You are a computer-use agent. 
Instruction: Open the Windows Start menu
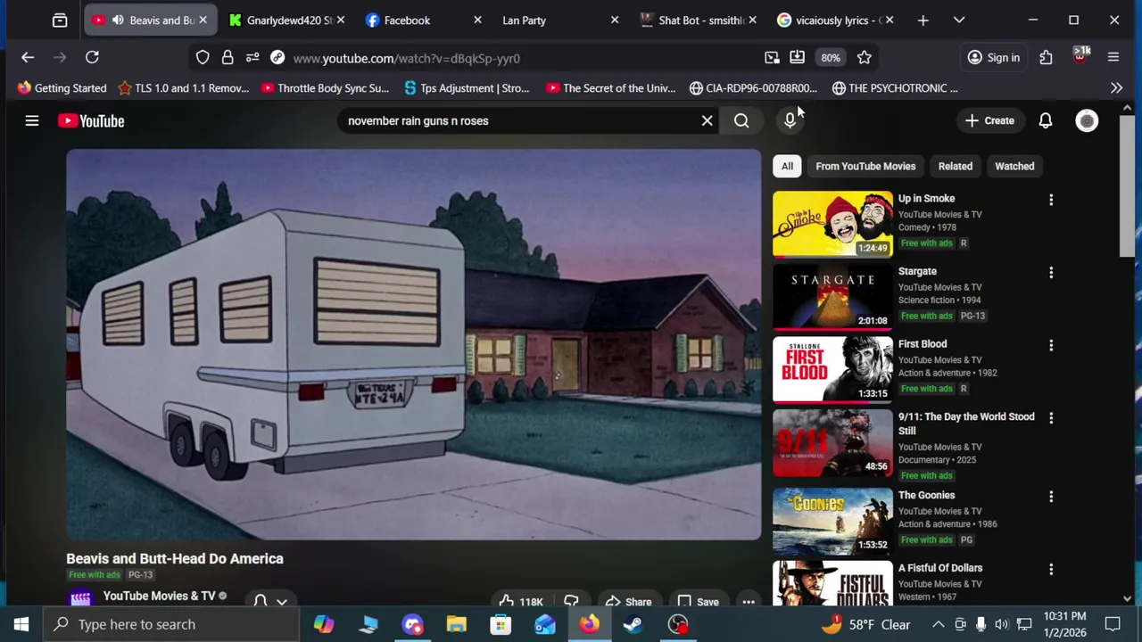[21, 624]
